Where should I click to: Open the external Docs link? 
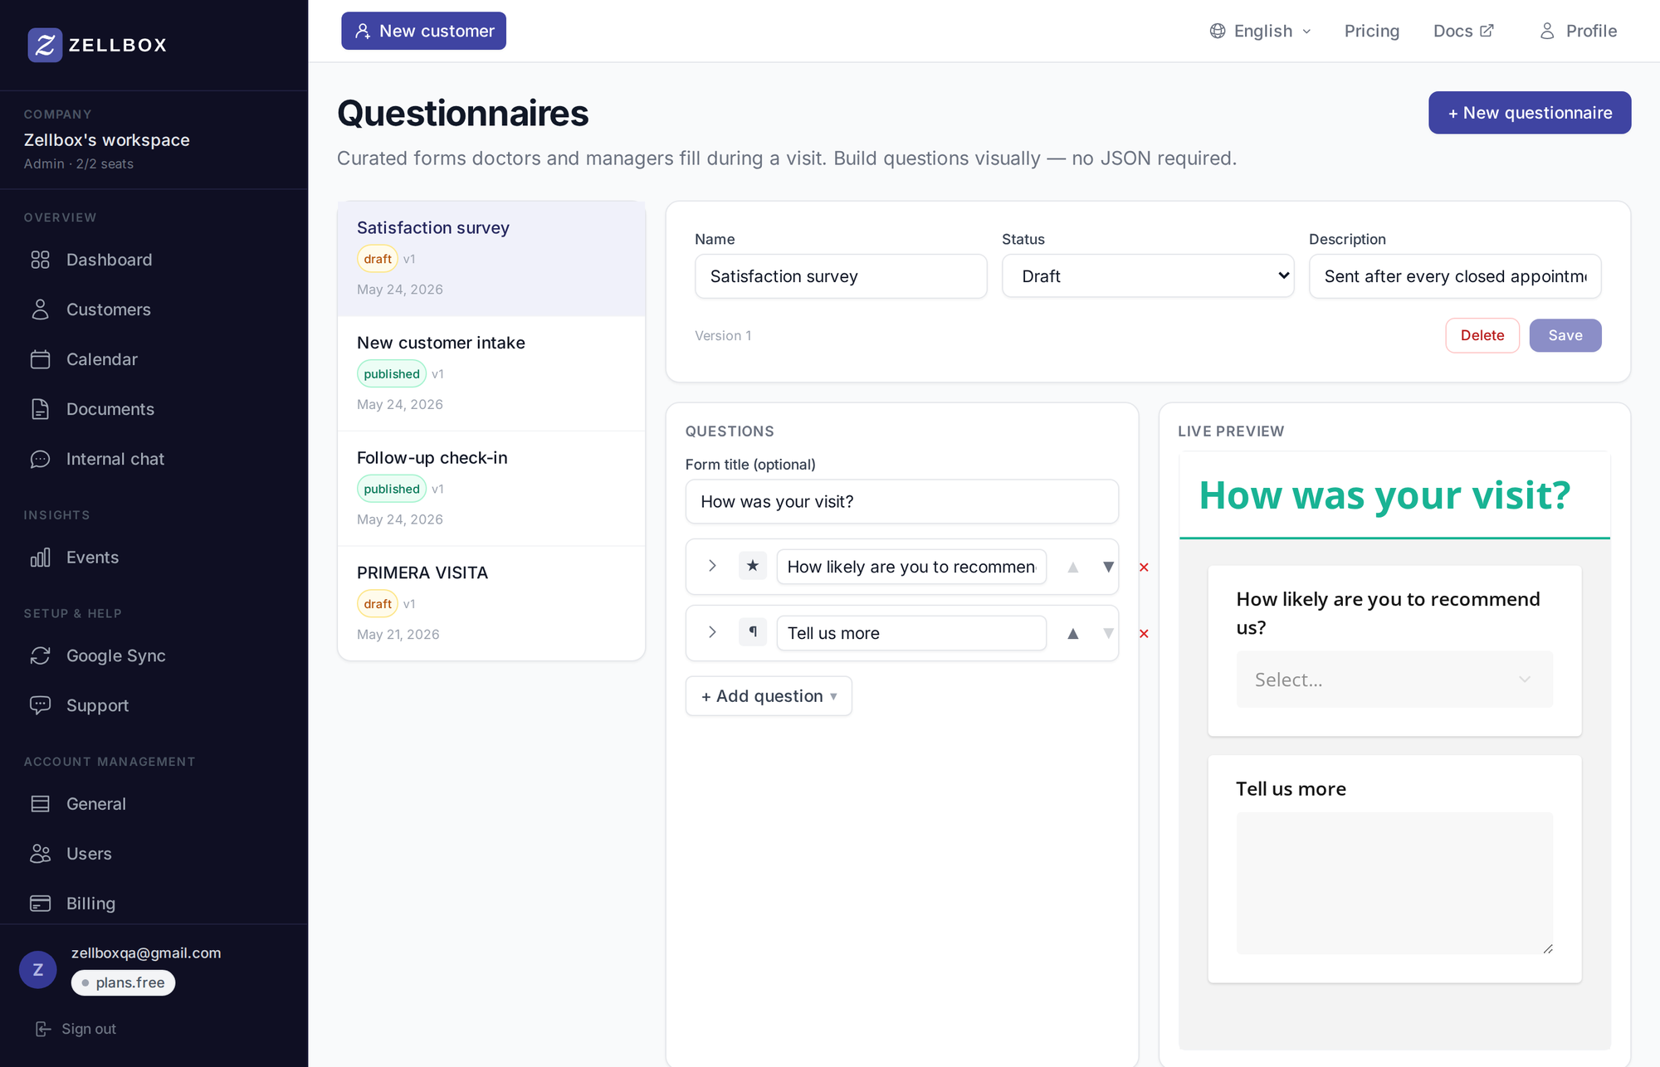(x=1463, y=31)
